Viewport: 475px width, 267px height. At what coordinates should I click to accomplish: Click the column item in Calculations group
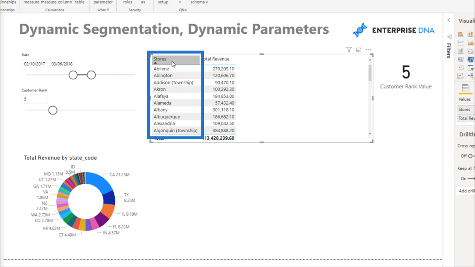point(65,2)
